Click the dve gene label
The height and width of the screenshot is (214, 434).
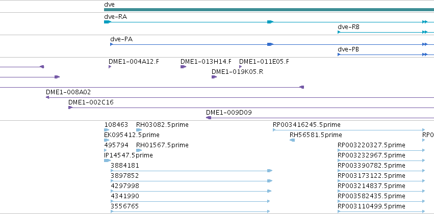coord(109,5)
